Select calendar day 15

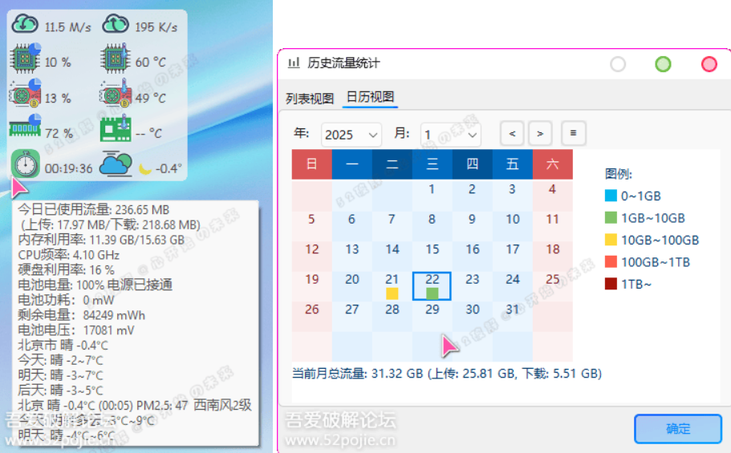[x=433, y=256]
